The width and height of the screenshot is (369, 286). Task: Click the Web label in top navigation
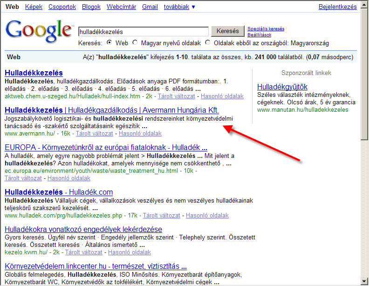point(12,7)
